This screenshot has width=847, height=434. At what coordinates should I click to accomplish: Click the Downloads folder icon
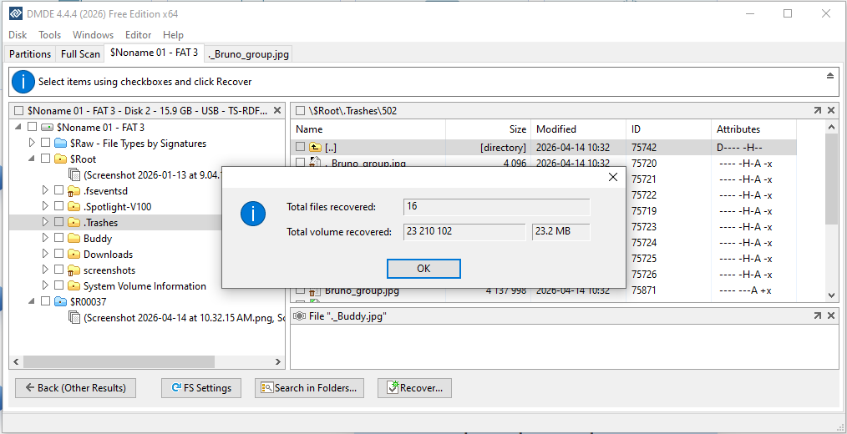click(x=74, y=254)
